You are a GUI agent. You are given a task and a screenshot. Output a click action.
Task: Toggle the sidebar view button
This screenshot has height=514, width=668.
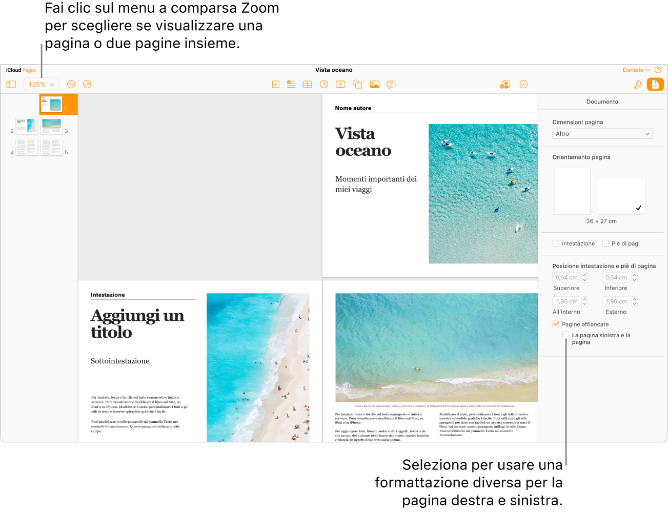tap(11, 84)
